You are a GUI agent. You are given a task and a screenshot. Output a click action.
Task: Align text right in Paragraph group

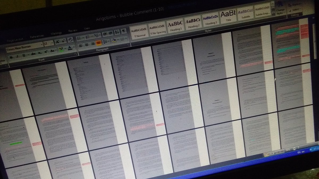tap(93, 44)
